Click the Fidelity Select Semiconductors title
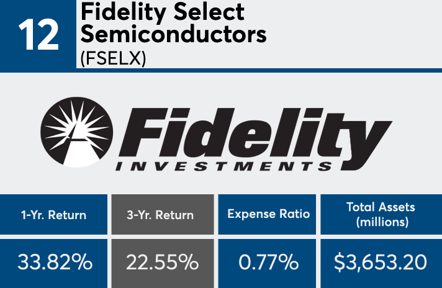 173,22
